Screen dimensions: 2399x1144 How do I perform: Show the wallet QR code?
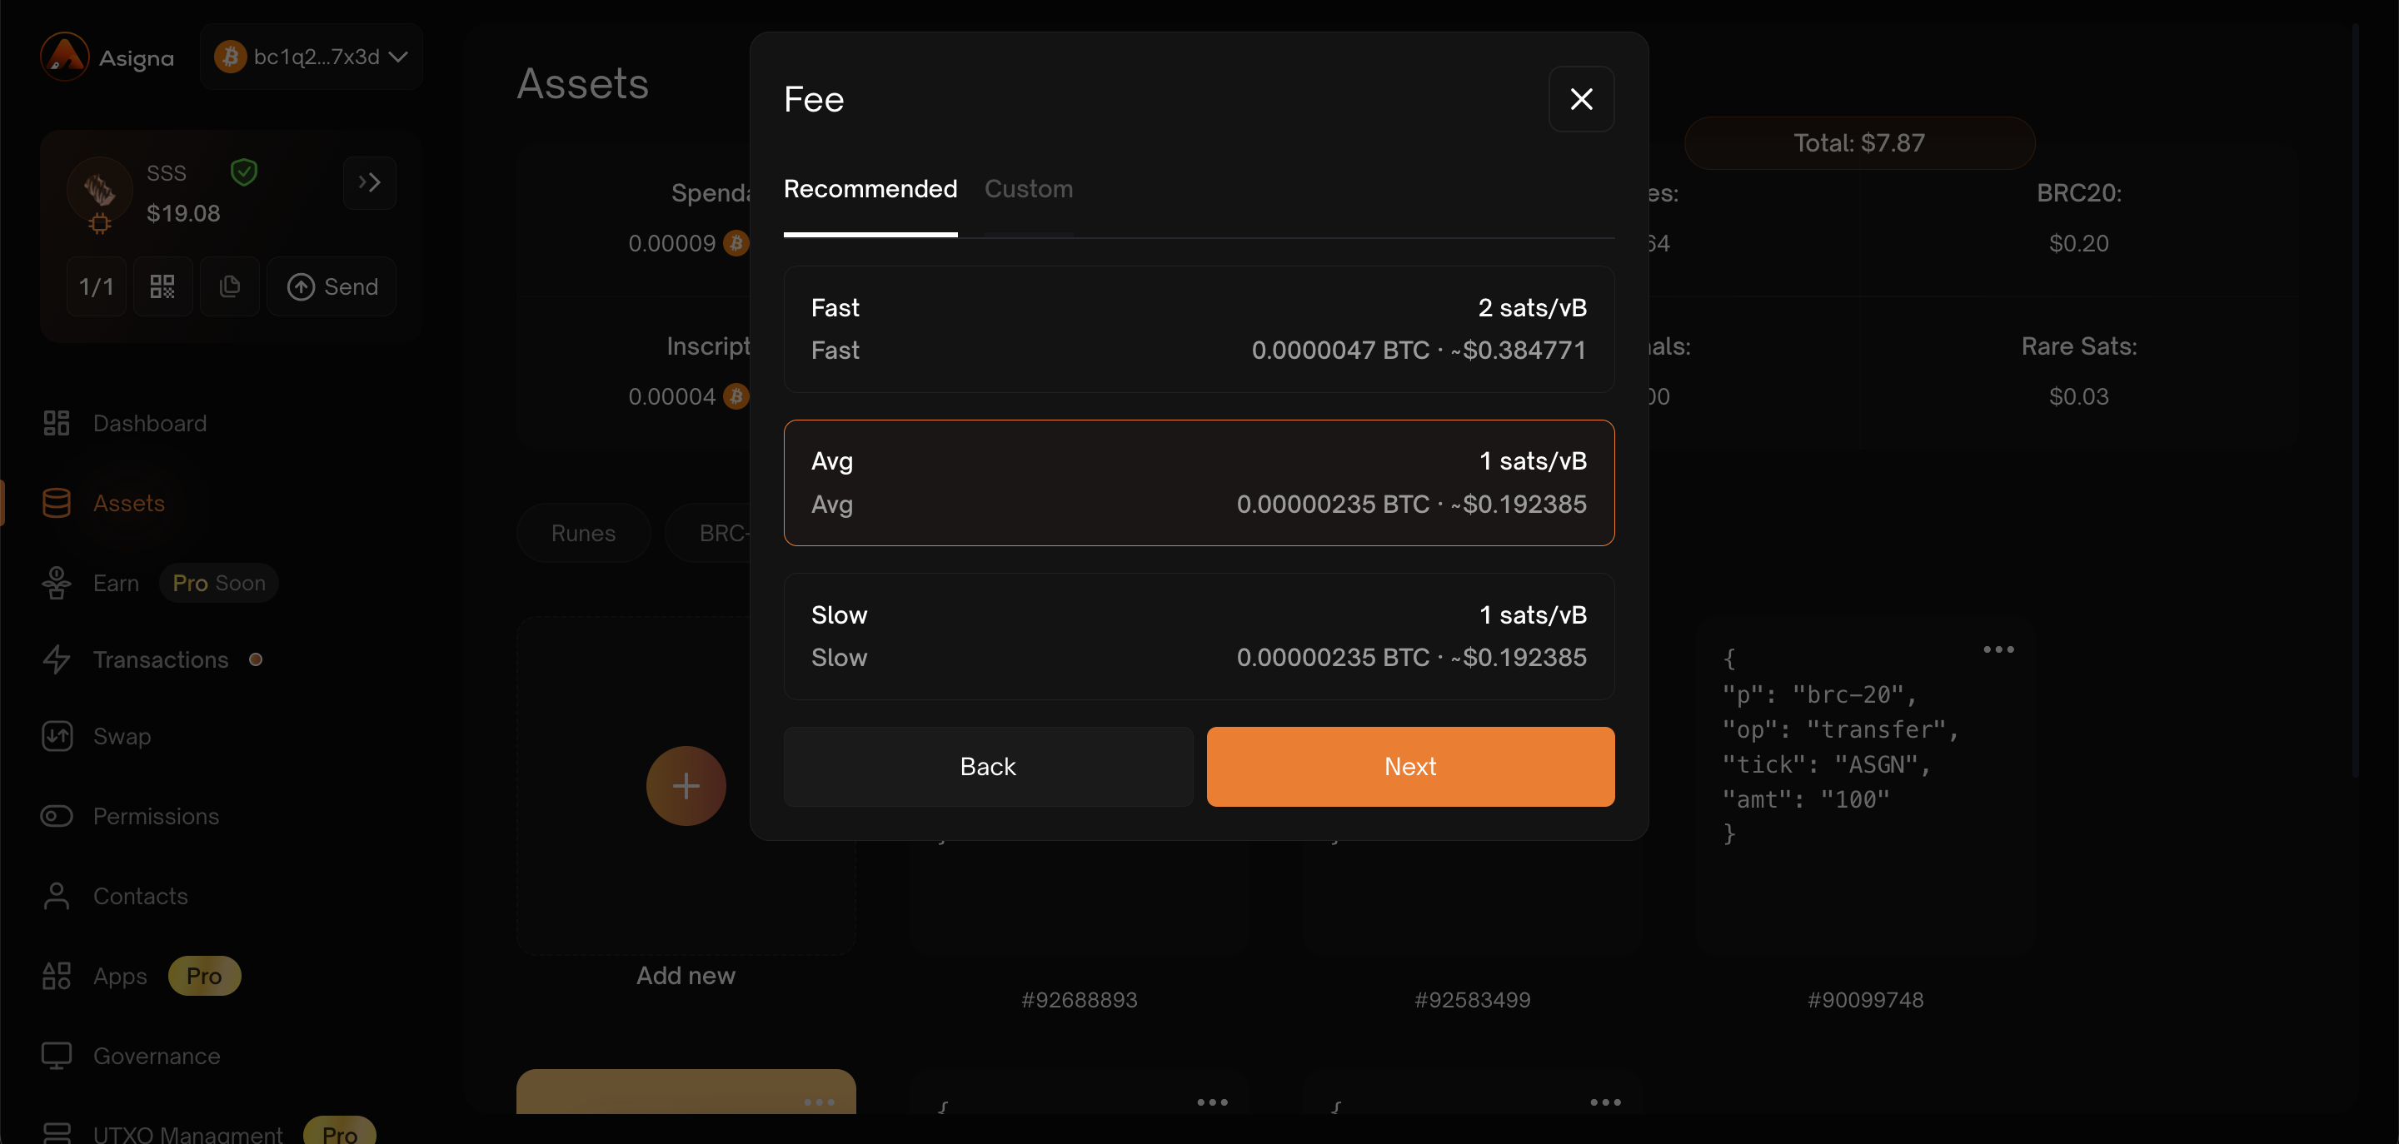tap(162, 286)
